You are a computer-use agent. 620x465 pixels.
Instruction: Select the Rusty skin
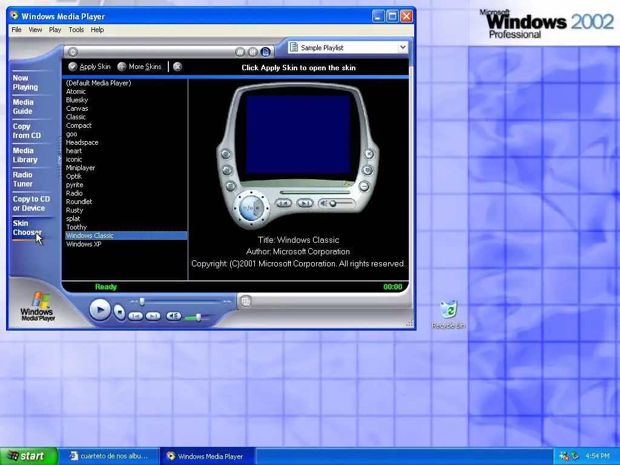tap(126, 210)
